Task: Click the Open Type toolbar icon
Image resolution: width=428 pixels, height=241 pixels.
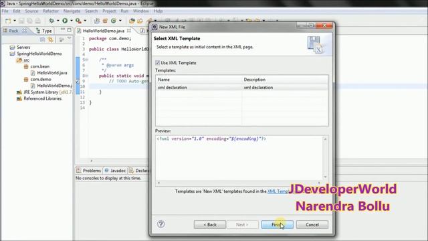Action: [132, 21]
